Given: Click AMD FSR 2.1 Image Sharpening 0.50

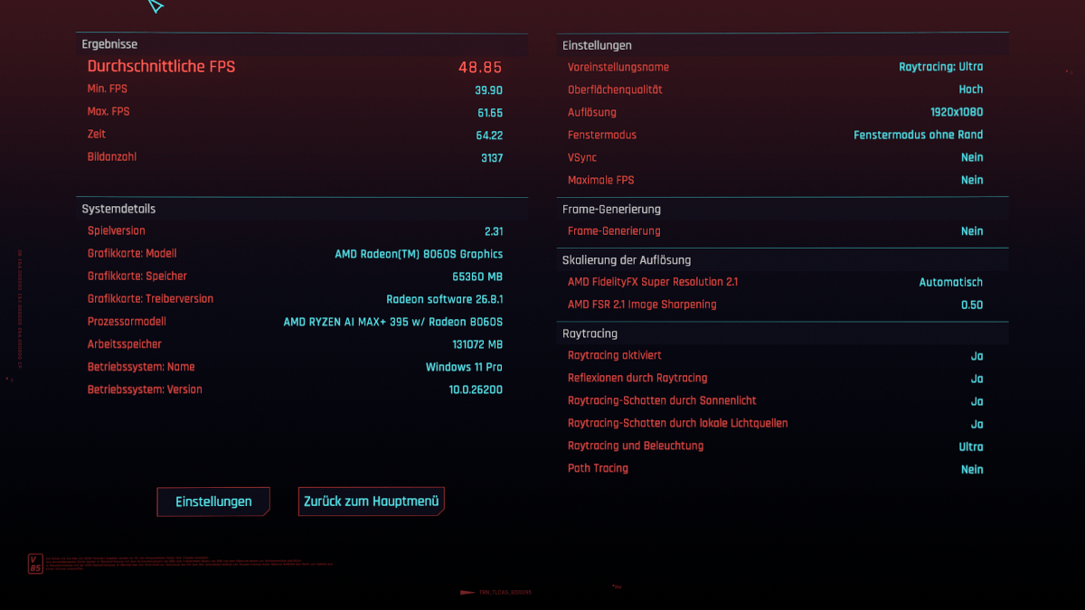Looking at the screenshot, I should click(972, 305).
